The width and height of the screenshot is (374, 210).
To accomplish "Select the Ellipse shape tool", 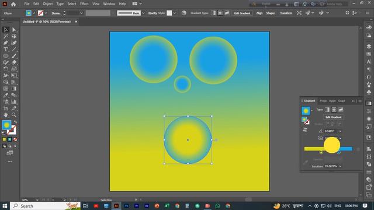I will (x=6, y=56).
